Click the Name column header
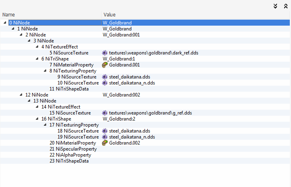This screenshot has width=291, height=187. [x=9, y=15]
